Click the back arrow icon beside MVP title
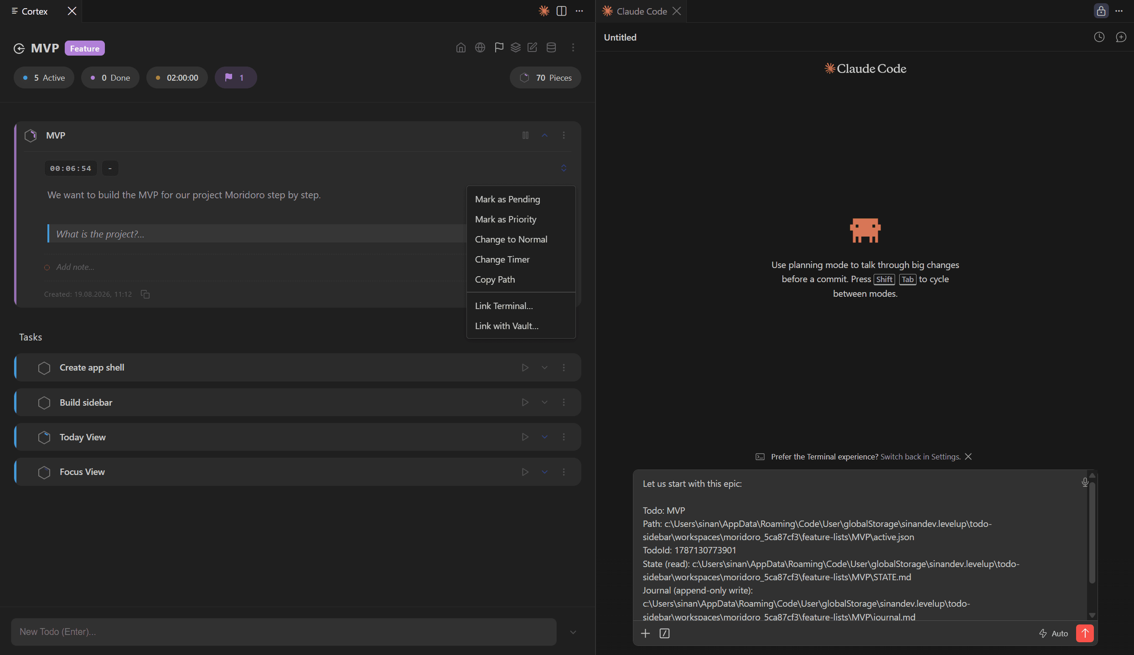The height and width of the screenshot is (655, 1134). tap(19, 48)
